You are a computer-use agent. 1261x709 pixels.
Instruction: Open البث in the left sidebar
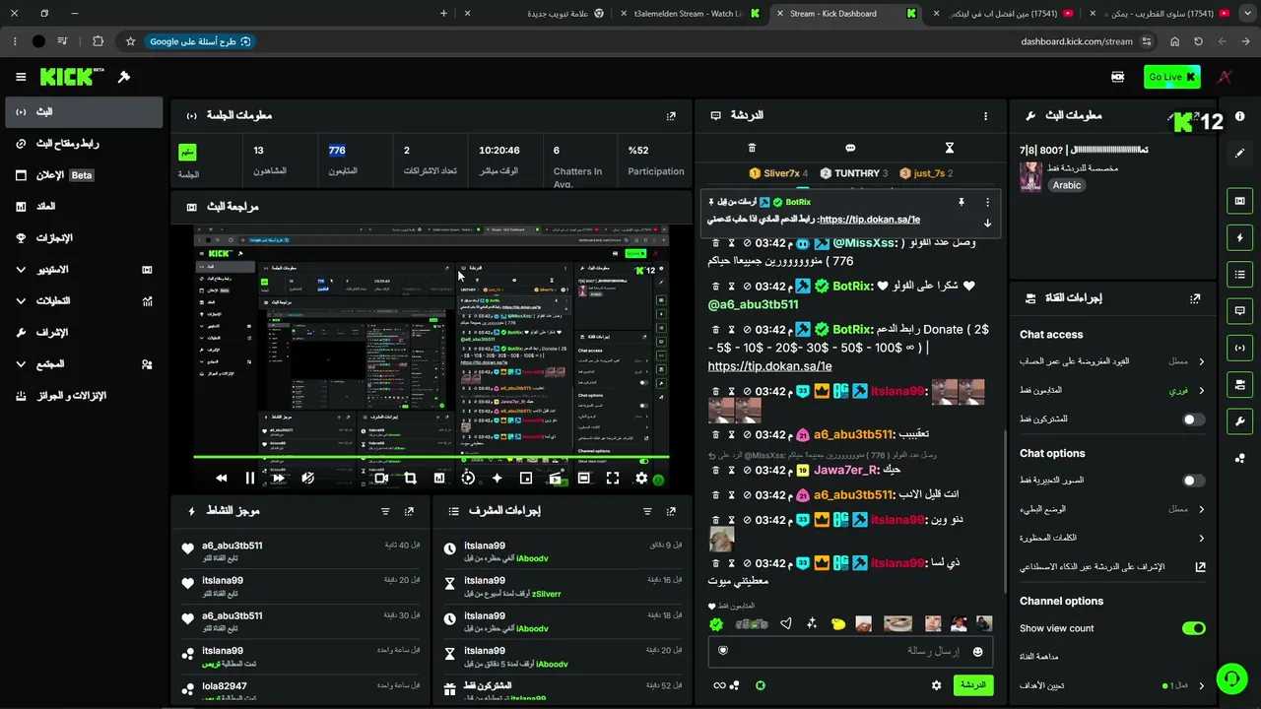tap(83, 112)
